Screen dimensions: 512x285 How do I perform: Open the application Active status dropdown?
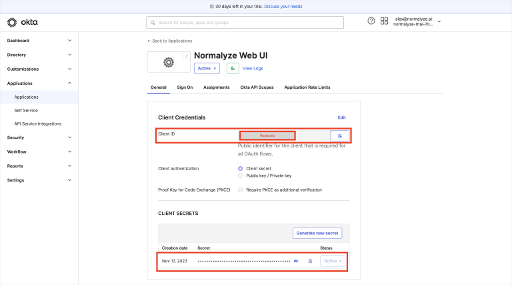207,68
